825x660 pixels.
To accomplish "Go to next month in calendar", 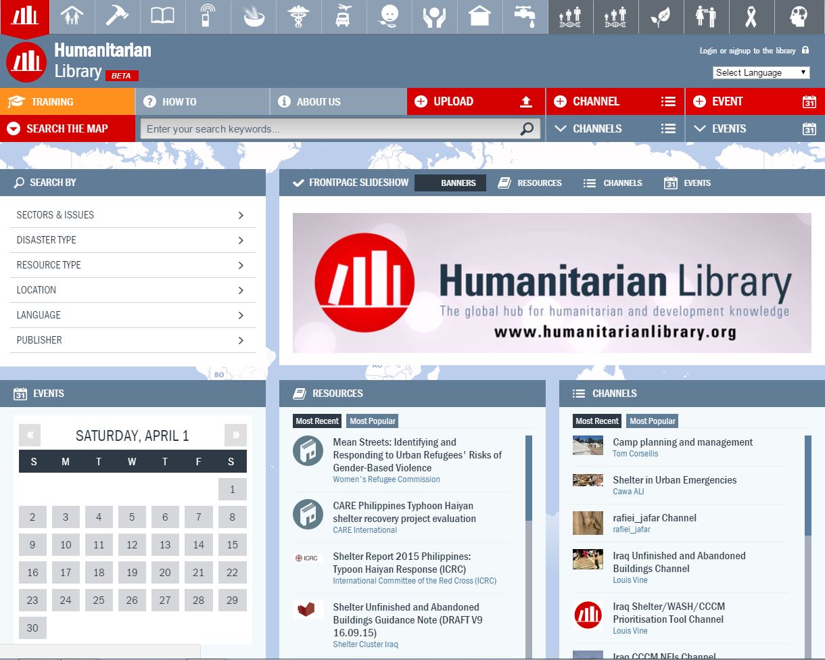I will click(x=235, y=435).
